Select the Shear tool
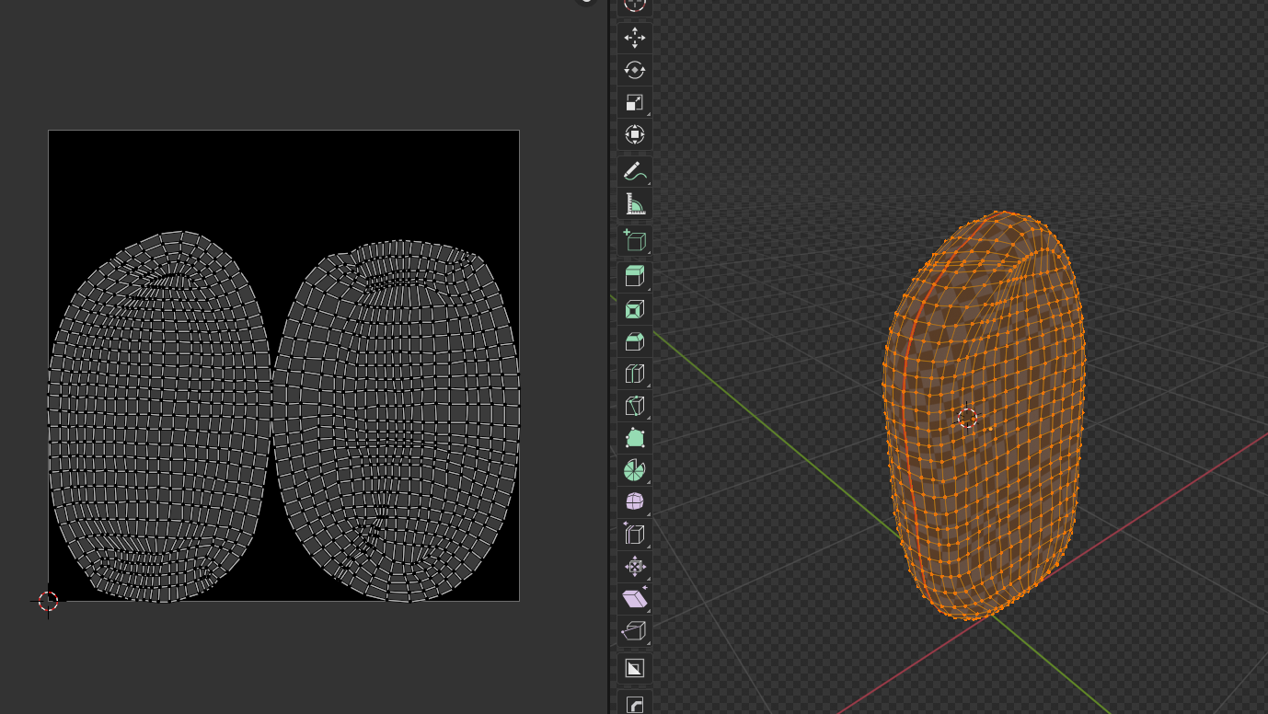Viewport: 1268px width, 714px height. tap(635, 599)
